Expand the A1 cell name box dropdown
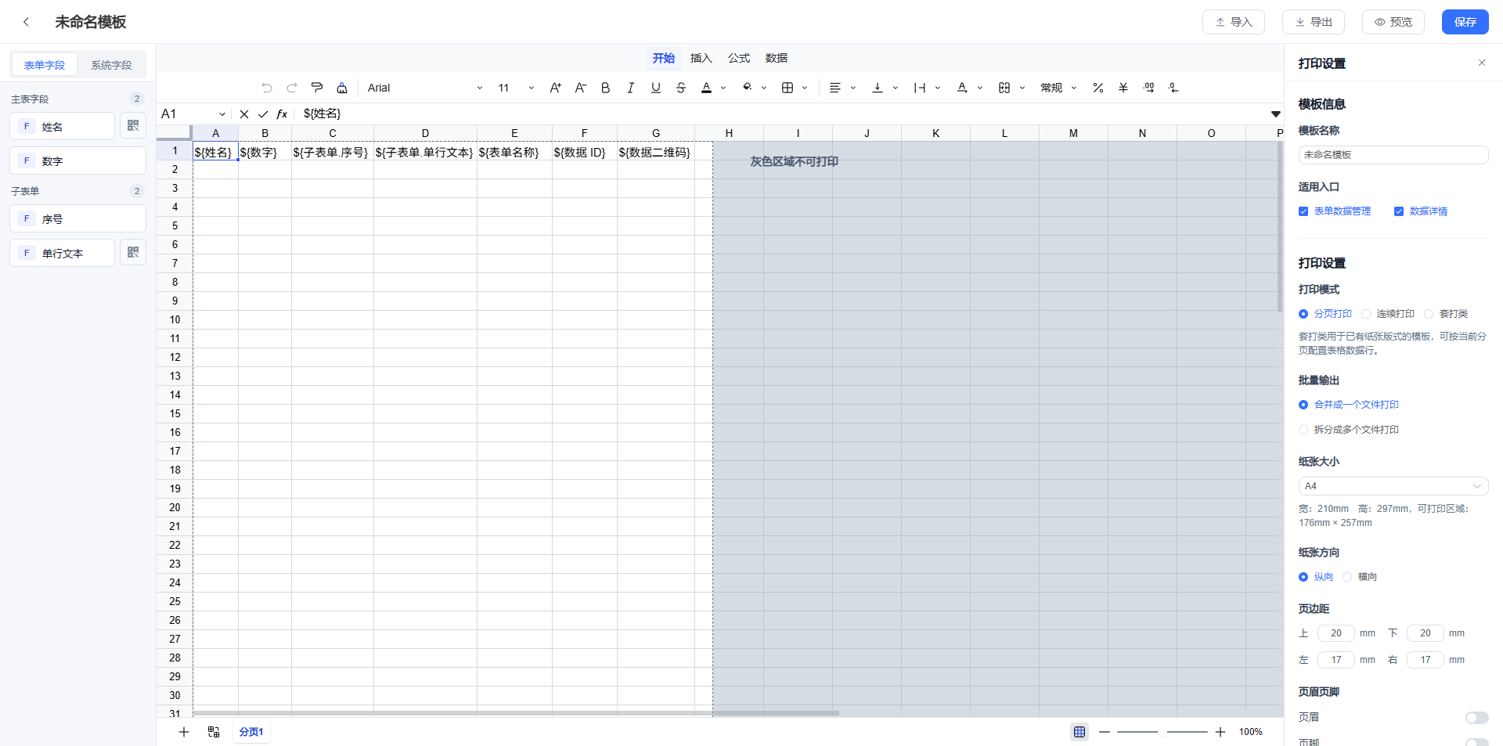 coord(222,114)
